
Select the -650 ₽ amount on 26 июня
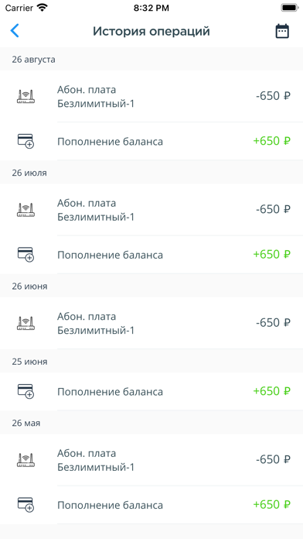(273, 322)
